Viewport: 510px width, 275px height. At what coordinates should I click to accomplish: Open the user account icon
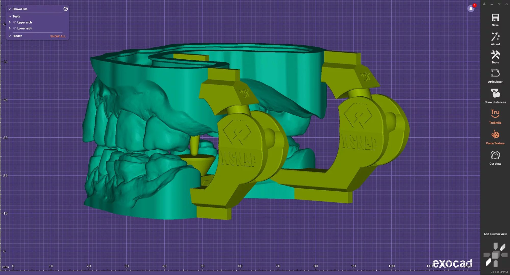click(x=484, y=4)
